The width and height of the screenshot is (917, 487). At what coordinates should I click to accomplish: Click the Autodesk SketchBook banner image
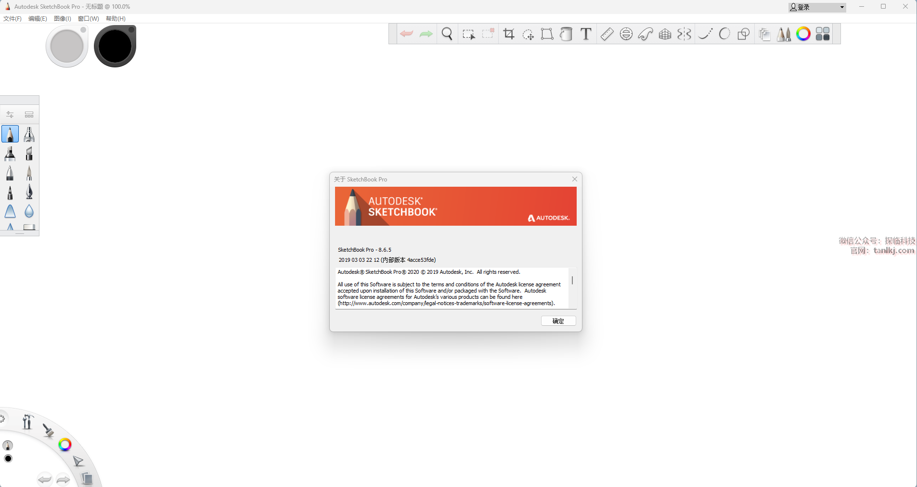pyautogui.click(x=456, y=206)
